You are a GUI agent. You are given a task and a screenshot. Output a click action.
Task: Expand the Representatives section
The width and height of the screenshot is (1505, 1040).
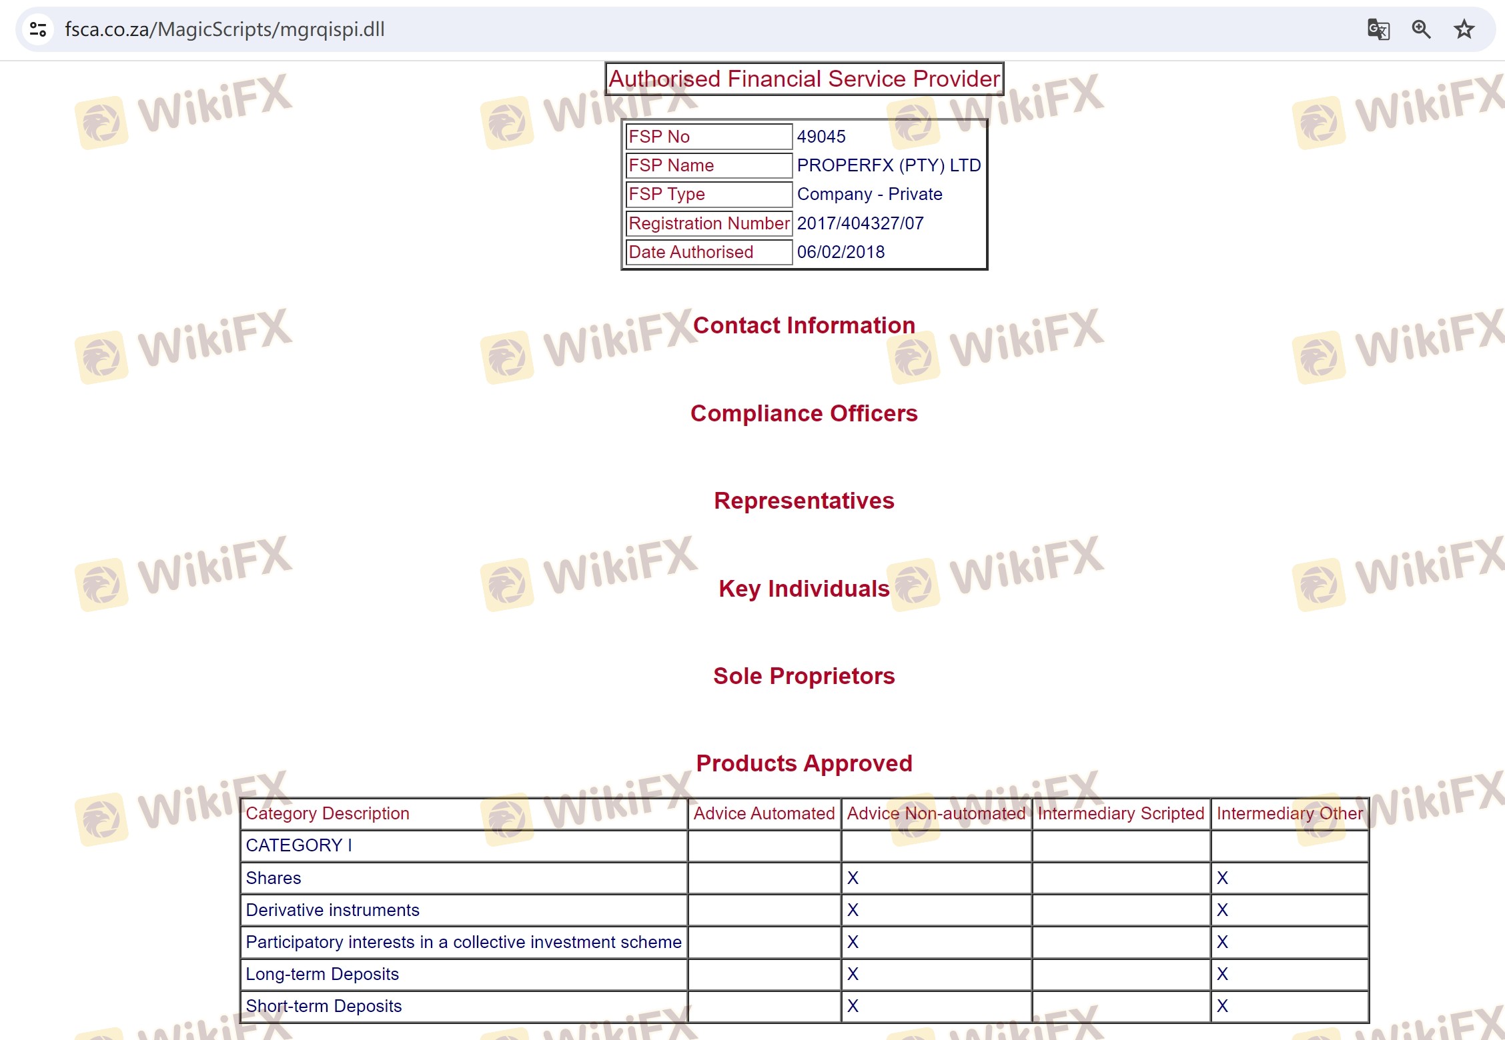click(804, 501)
